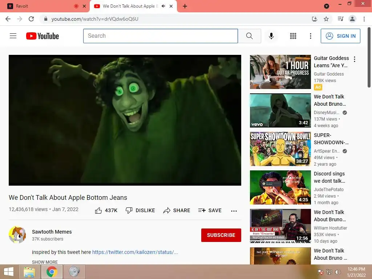Bookmark this page with the star icon
372x279 pixels.
(x=326, y=19)
